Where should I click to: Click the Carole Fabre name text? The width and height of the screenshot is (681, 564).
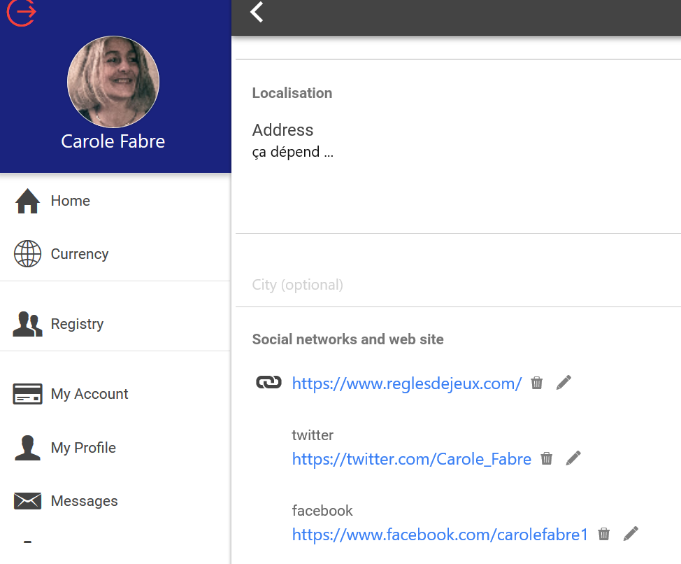pos(113,141)
